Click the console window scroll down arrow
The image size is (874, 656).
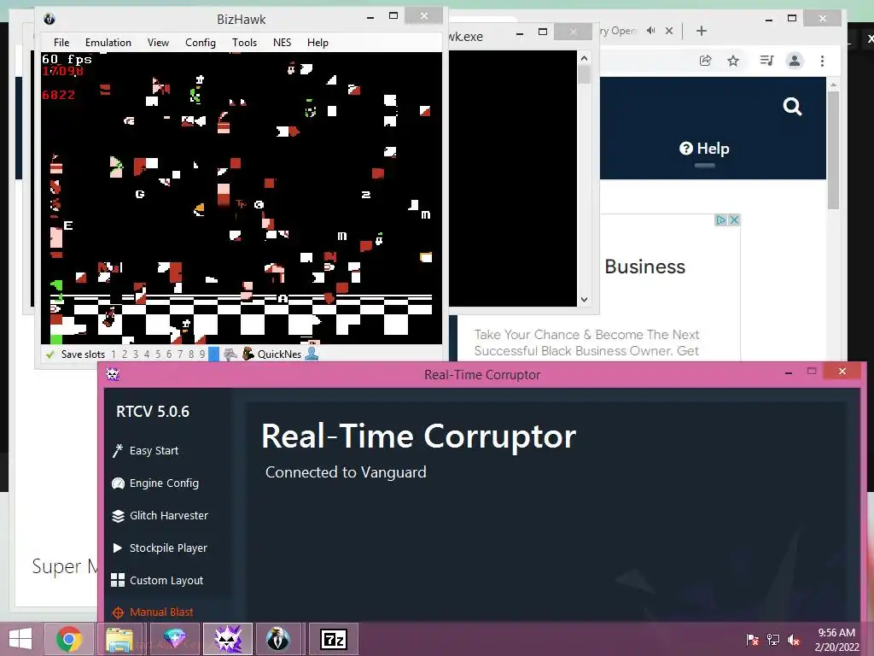pyautogui.click(x=584, y=300)
